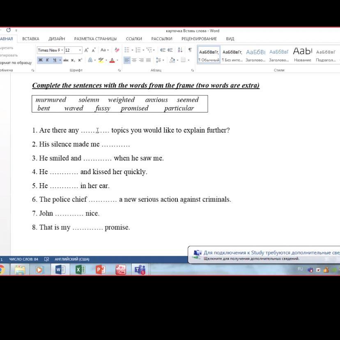Viewport: 340px width, 340px height.
Task: Click the RU language indicator in tray
Action: [300, 269]
